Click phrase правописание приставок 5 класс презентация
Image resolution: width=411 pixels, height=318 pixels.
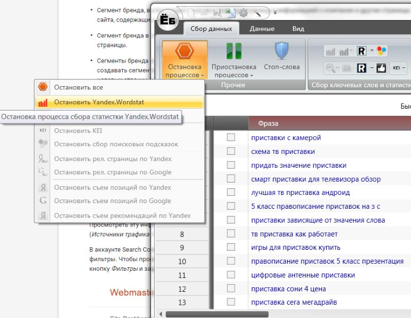(327, 261)
